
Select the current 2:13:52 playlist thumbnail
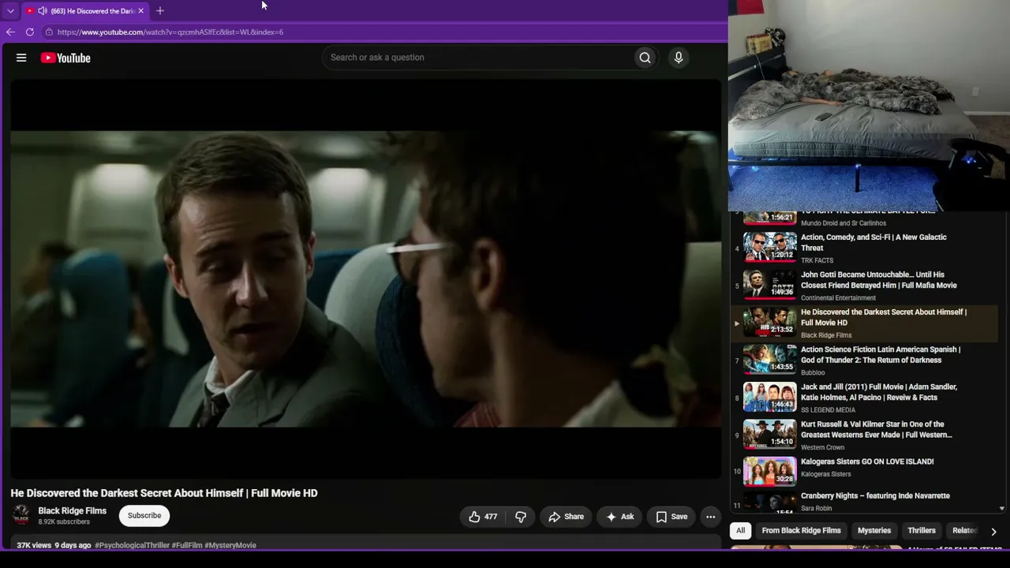(x=769, y=321)
